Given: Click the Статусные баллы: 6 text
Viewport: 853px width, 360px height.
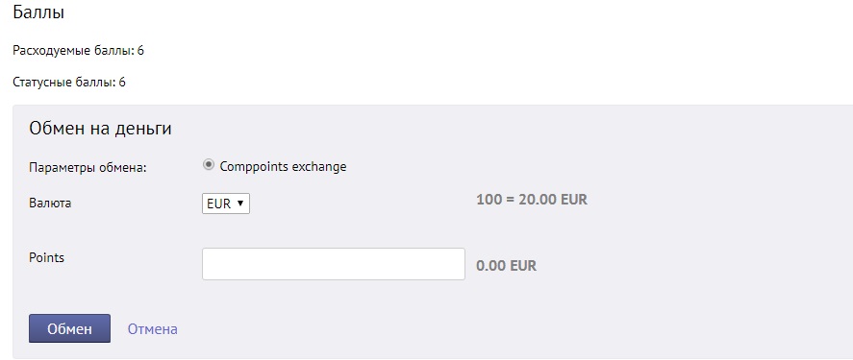Looking at the screenshot, I should (x=69, y=83).
